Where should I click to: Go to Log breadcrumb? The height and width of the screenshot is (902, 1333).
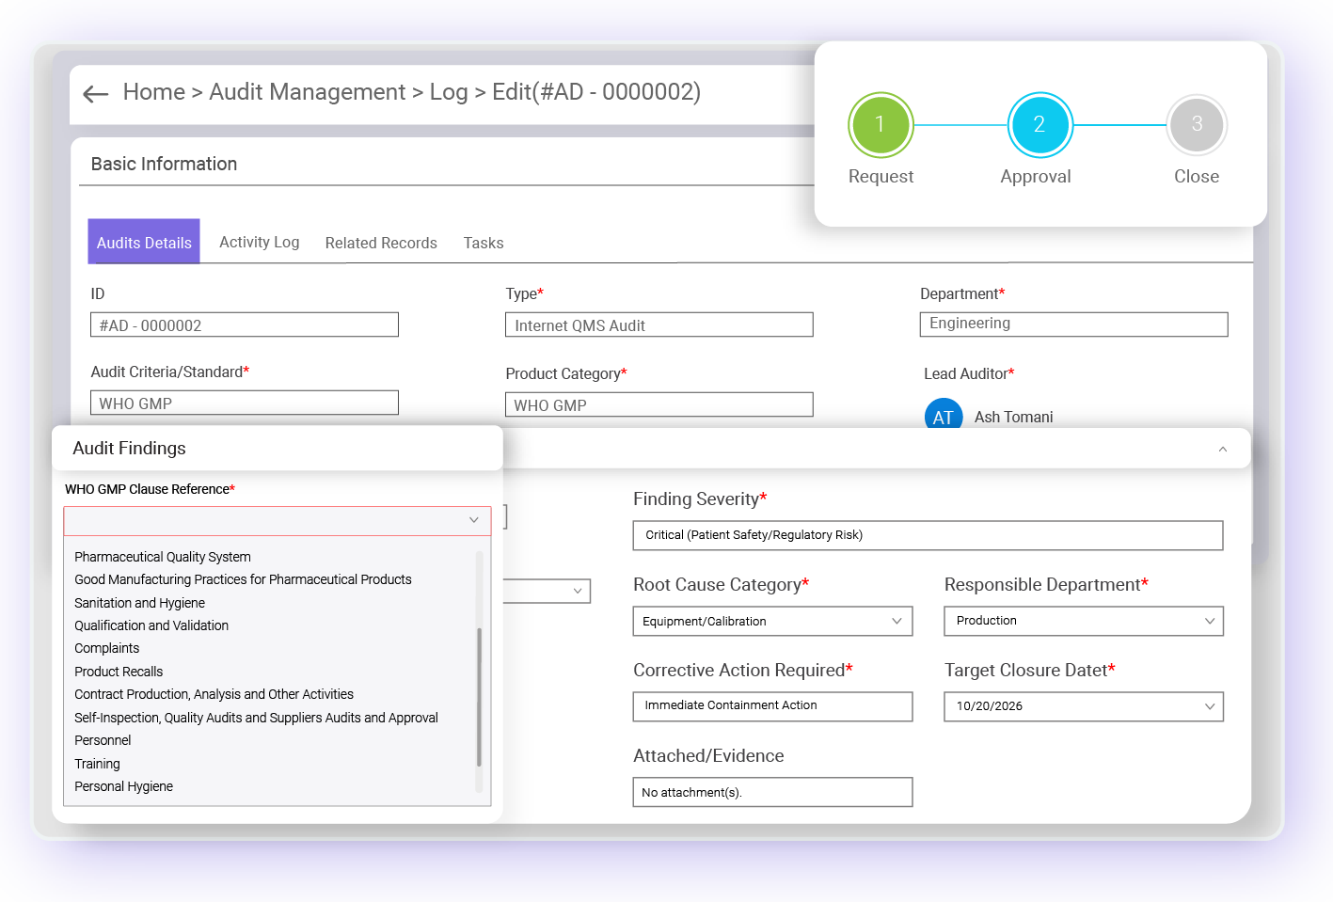[449, 92]
